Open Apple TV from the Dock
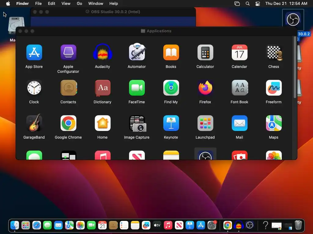This screenshot has height=234, width=313. point(157,225)
